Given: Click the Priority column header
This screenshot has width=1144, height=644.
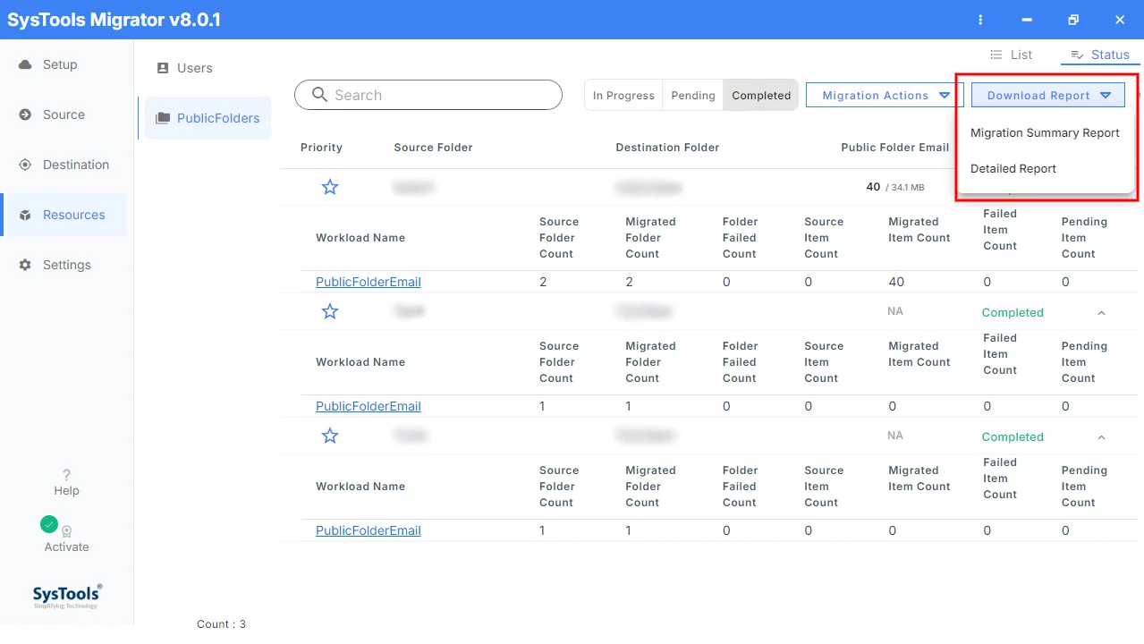Looking at the screenshot, I should point(321,148).
